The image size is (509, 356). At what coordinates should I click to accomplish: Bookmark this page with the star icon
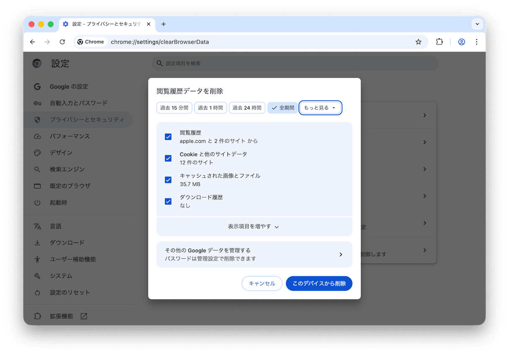[x=418, y=42]
